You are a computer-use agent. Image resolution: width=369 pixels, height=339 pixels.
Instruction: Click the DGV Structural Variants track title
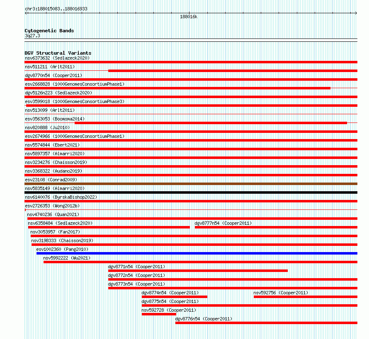[x=58, y=53]
